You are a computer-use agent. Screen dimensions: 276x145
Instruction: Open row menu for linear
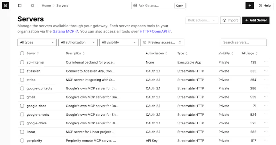click(266, 132)
